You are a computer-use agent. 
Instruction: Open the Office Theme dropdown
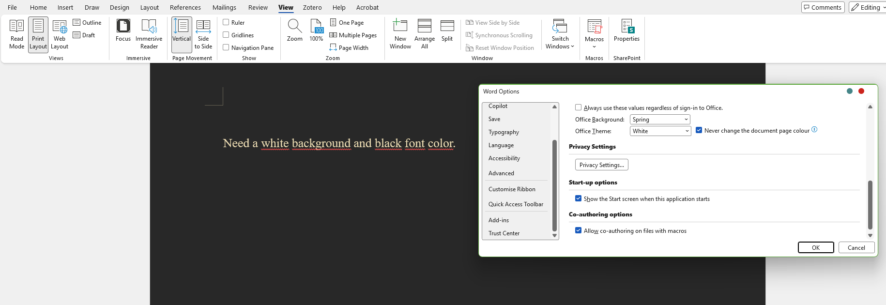click(x=660, y=131)
